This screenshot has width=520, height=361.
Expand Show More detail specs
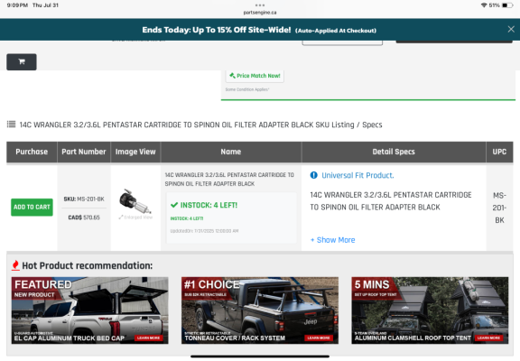[x=332, y=240]
